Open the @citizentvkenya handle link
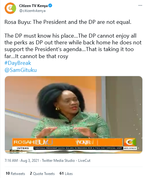The height and width of the screenshot is (178, 146). [x=32, y=11]
